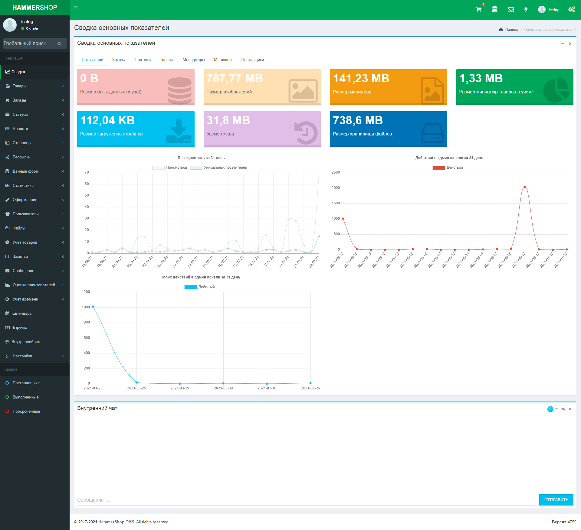Toggle sidebar with hamburger menu icon
The height and width of the screenshot is (530, 581).
pyautogui.click(x=76, y=8)
